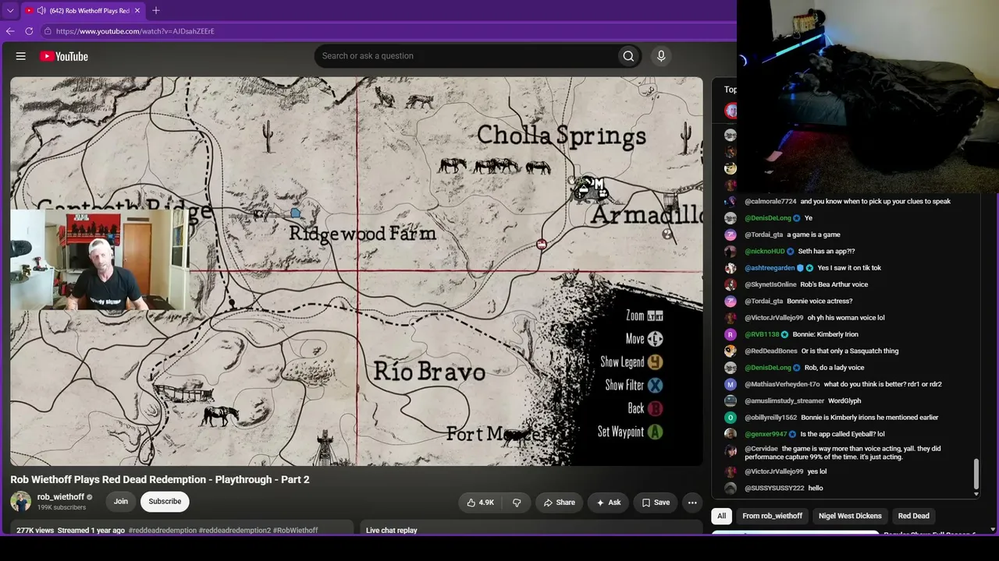Click the Back B prompt icon
Image resolution: width=999 pixels, height=561 pixels.
coord(656,408)
